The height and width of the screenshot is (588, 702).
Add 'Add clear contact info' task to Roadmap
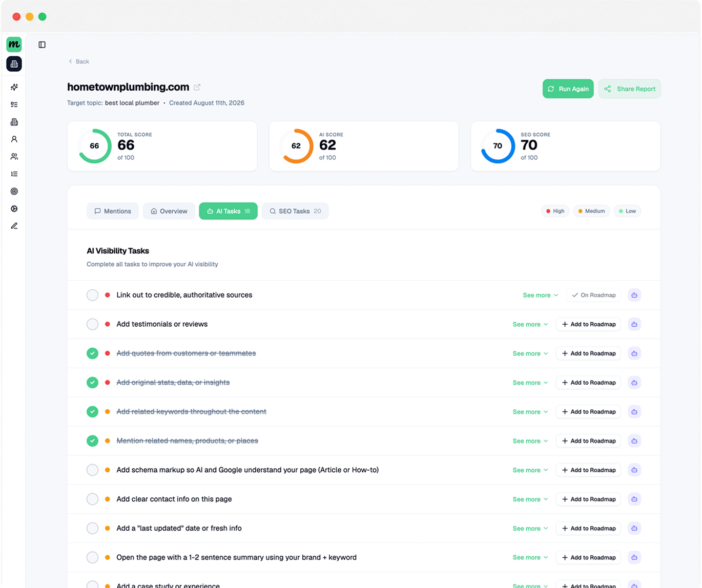click(x=588, y=500)
